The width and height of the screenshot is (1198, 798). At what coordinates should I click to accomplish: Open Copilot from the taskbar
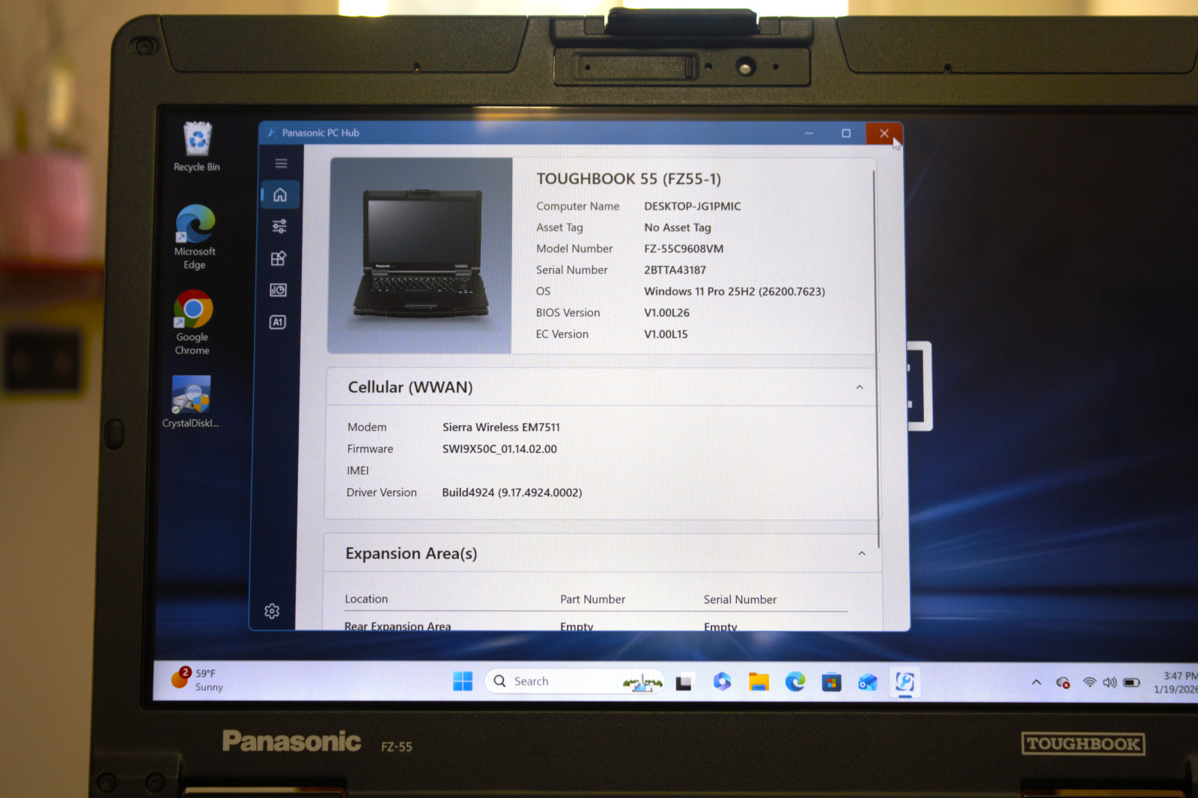point(722,681)
